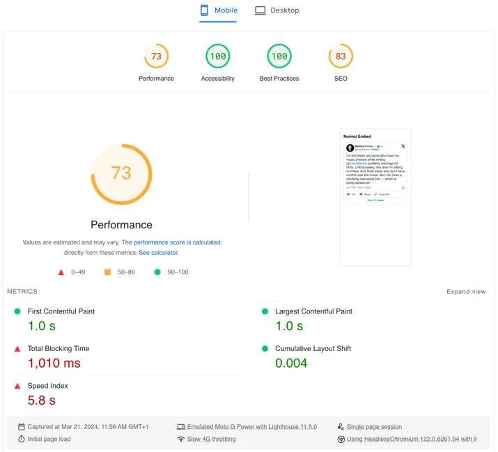Open the 'performance score is calculated' link

pyautogui.click(x=177, y=242)
